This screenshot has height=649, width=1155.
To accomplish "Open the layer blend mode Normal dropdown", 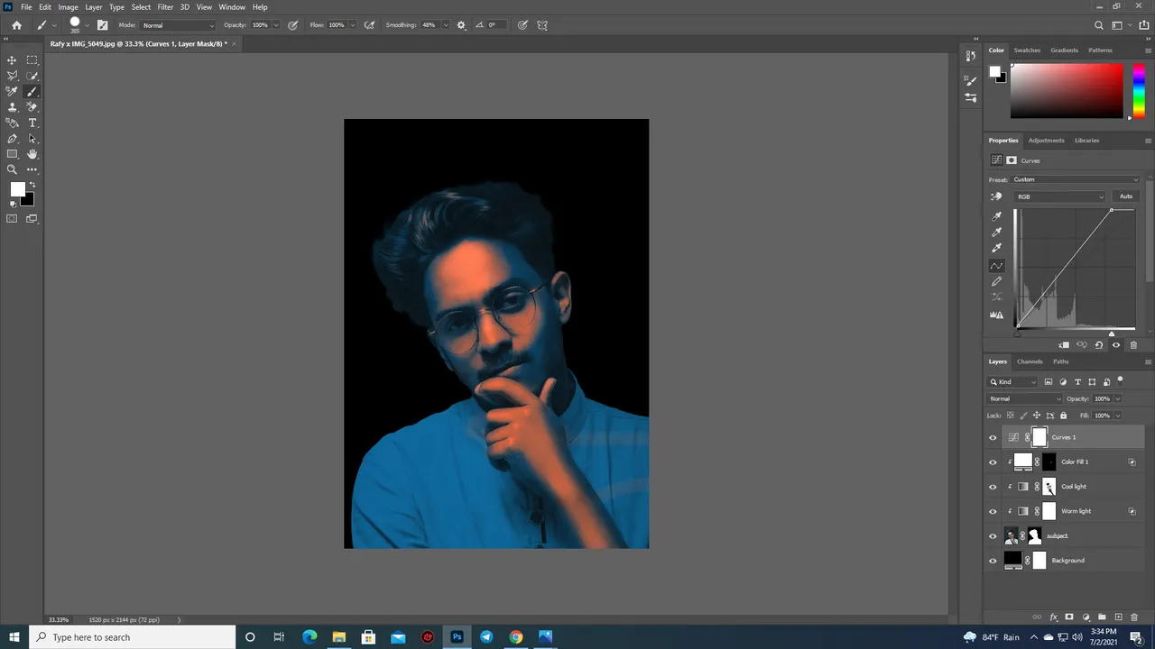I will point(1025,398).
